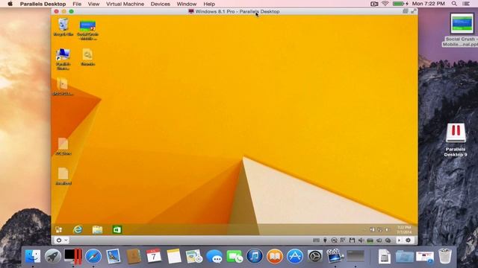Click the film reel recorder app in Dock
Screen dimensions: 478x268
coord(335,256)
